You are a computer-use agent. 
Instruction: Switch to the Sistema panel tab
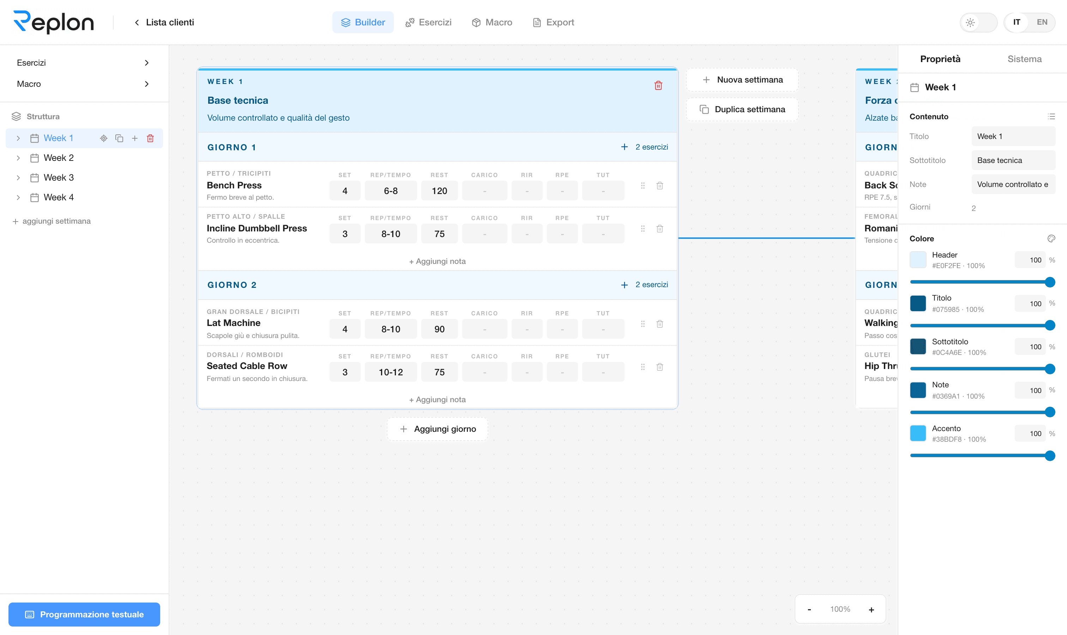1024,59
